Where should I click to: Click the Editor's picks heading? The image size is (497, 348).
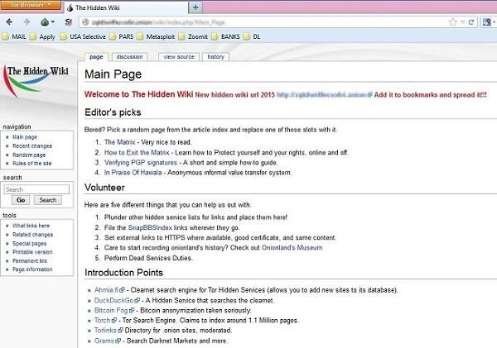pyautogui.click(x=113, y=112)
